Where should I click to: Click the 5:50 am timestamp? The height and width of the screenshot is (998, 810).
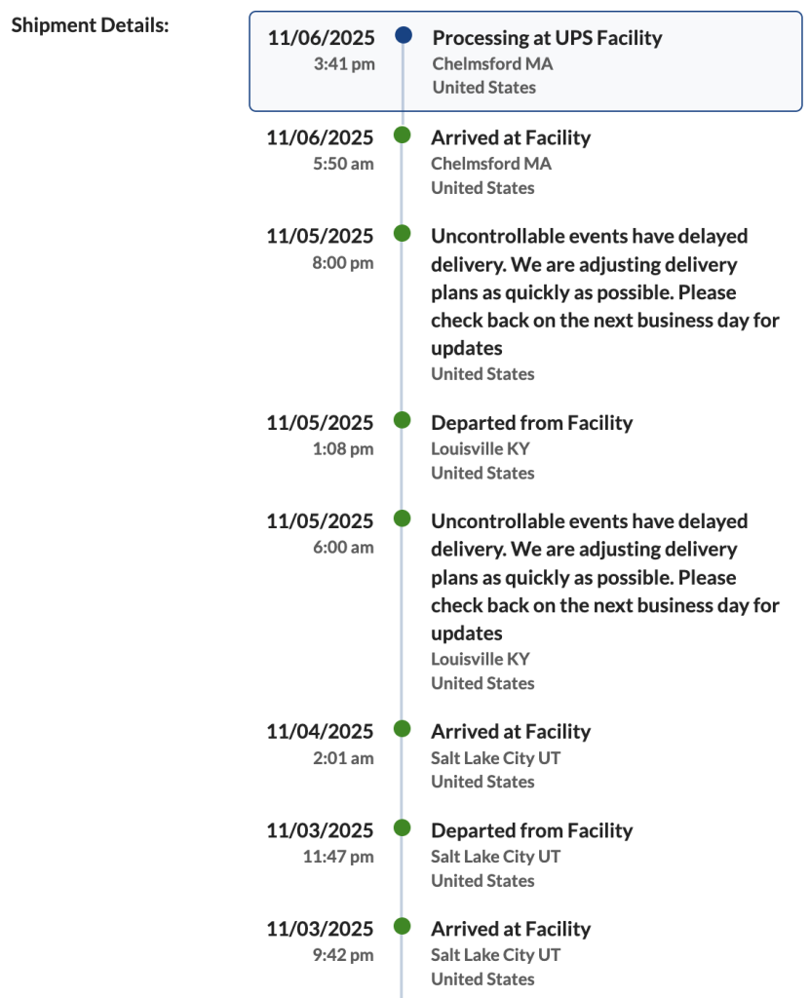343,164
